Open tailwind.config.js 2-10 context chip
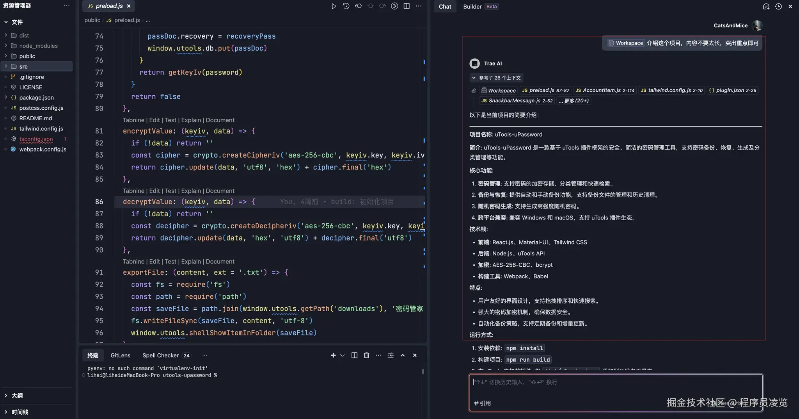The width and height of the screenshot is (799, 419). coord(671,91)
